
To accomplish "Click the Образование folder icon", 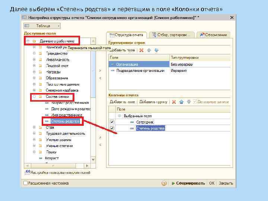I will 40,78.
